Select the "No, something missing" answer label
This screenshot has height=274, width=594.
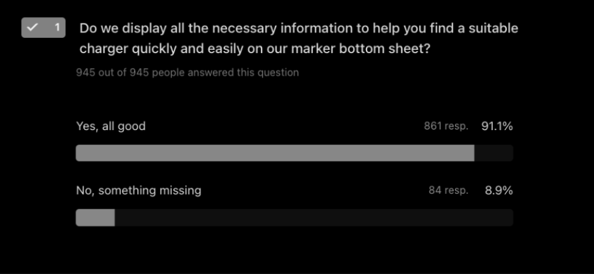(138, 190)
